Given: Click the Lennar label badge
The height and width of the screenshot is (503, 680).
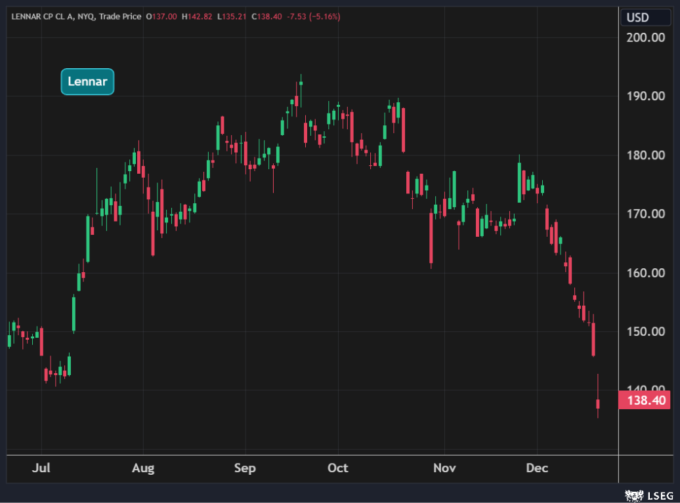Looking at the screenshot, I should pyautogui.click(x=87, y=82).
